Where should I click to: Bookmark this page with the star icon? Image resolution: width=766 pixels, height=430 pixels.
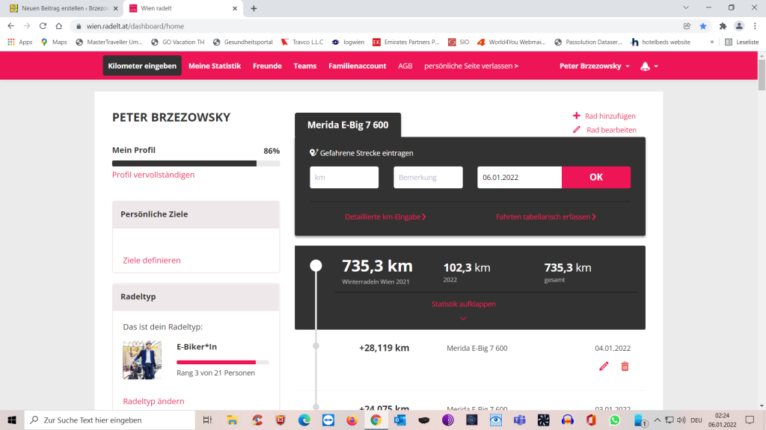click(703, 26)
